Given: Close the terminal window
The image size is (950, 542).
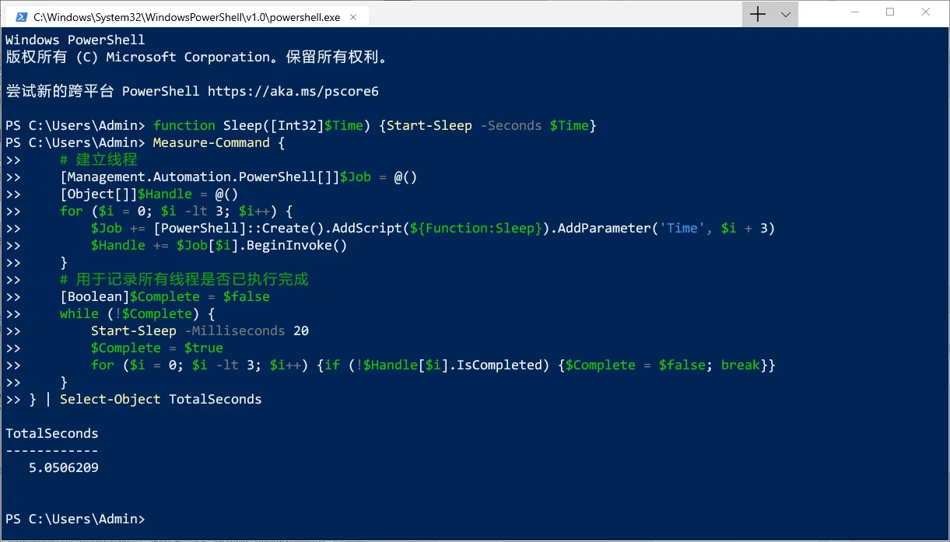Looking at the screenshot, I should [x=926, y=12].
